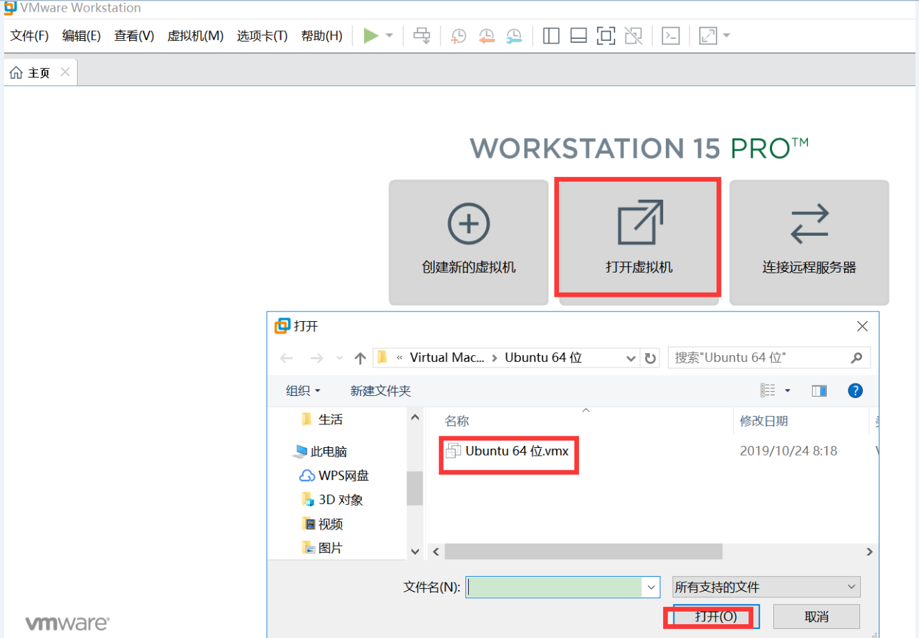
Task: Open the stretch display dropdown arrow
Action: point(726,35)
